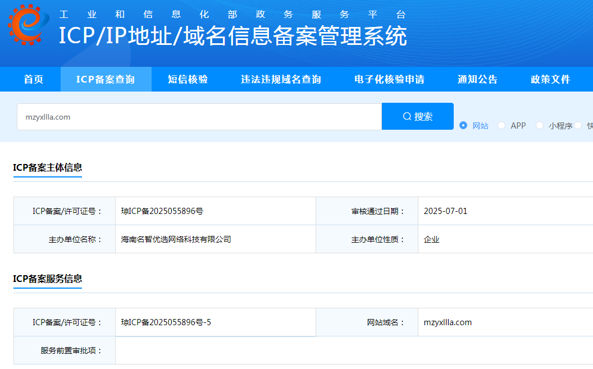Select the APP radio button
The height and width of the screenshot is (369, 593).
(501, 125)
